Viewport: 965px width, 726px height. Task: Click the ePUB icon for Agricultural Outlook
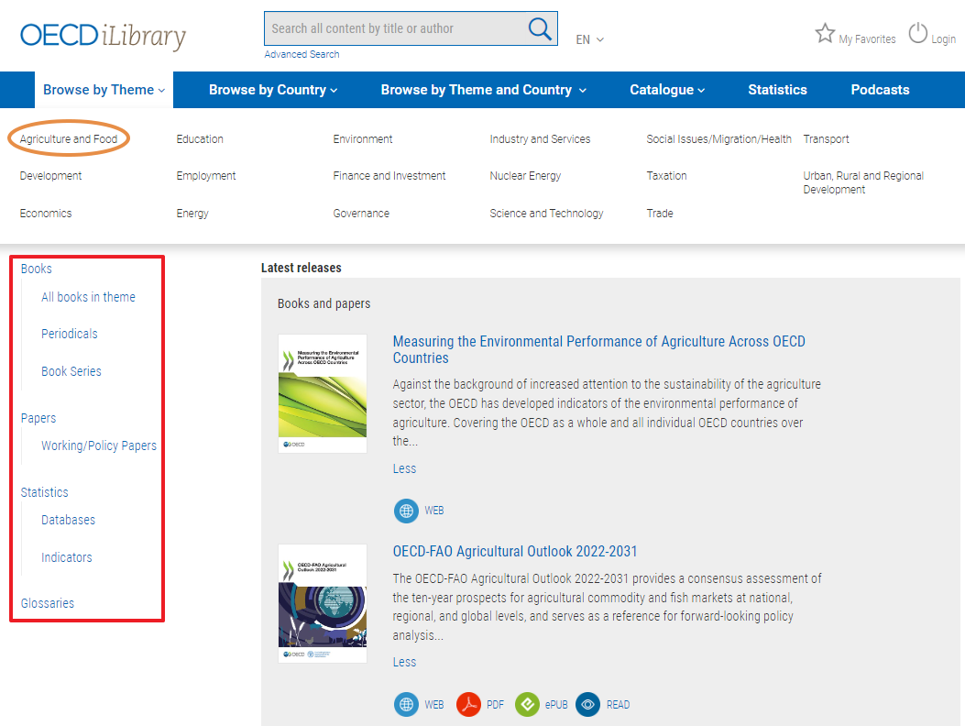click(527, 704)
